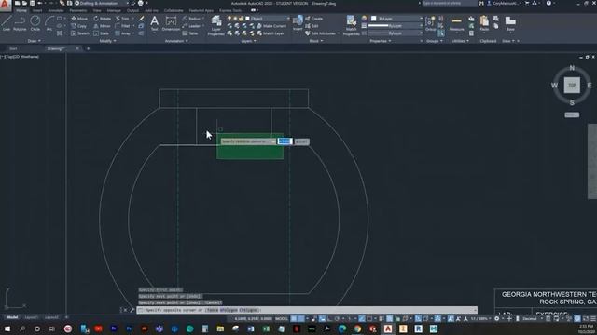Activate the Mirror tool
597x335 pixels.
[102, 26]
